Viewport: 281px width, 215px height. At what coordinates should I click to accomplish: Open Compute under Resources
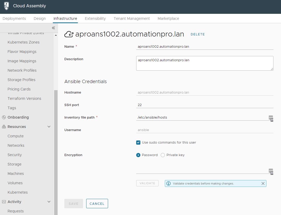pyautogui.click(x=16, y=136)
